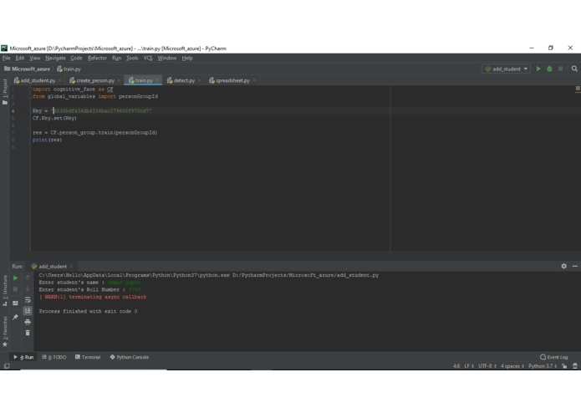Toggle scroll to end of console
The height and width of the screenshot is (413, 581).
click(x=28, y=311)
